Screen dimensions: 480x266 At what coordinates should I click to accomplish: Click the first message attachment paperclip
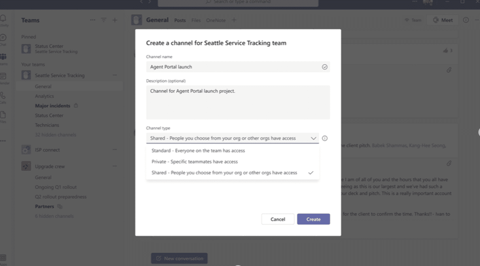(x=449, y=70)
